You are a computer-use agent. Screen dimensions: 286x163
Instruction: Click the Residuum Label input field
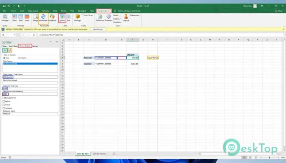click(x=30, y=114)
